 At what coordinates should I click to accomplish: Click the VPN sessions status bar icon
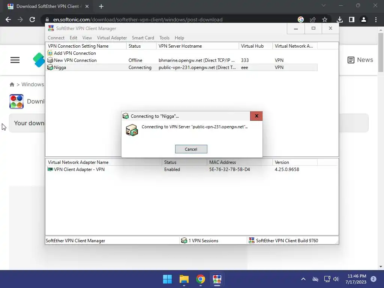[184, 240]
